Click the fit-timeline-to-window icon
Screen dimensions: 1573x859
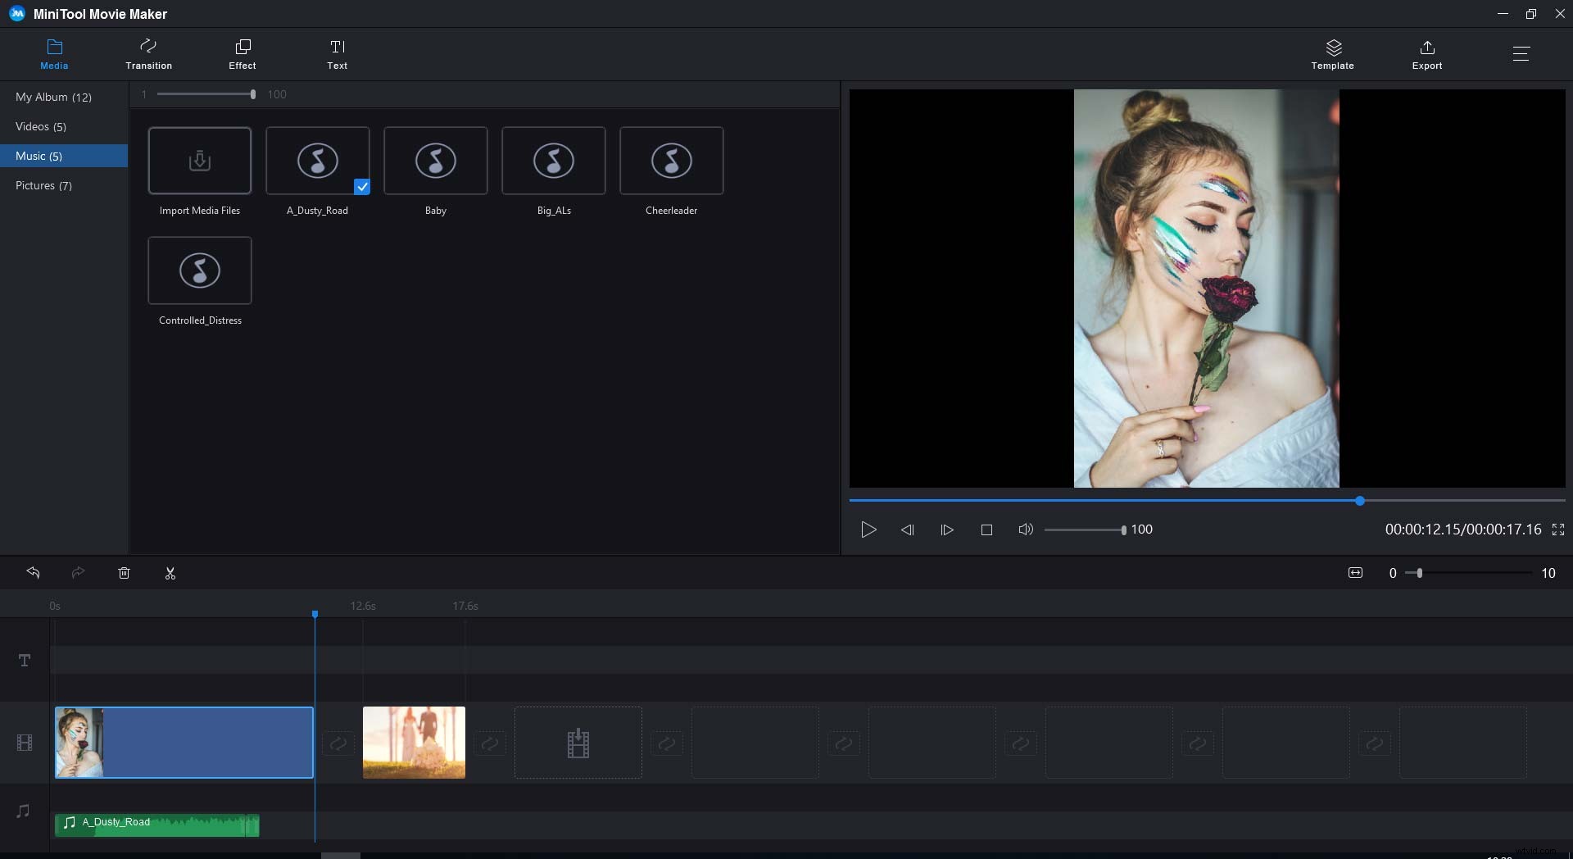[x=1355, y=572]
